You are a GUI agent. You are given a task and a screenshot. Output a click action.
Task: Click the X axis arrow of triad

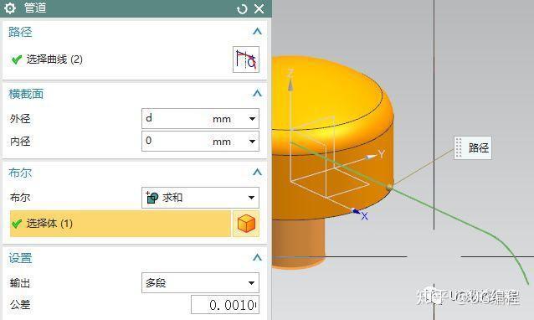tap(355, 211)
